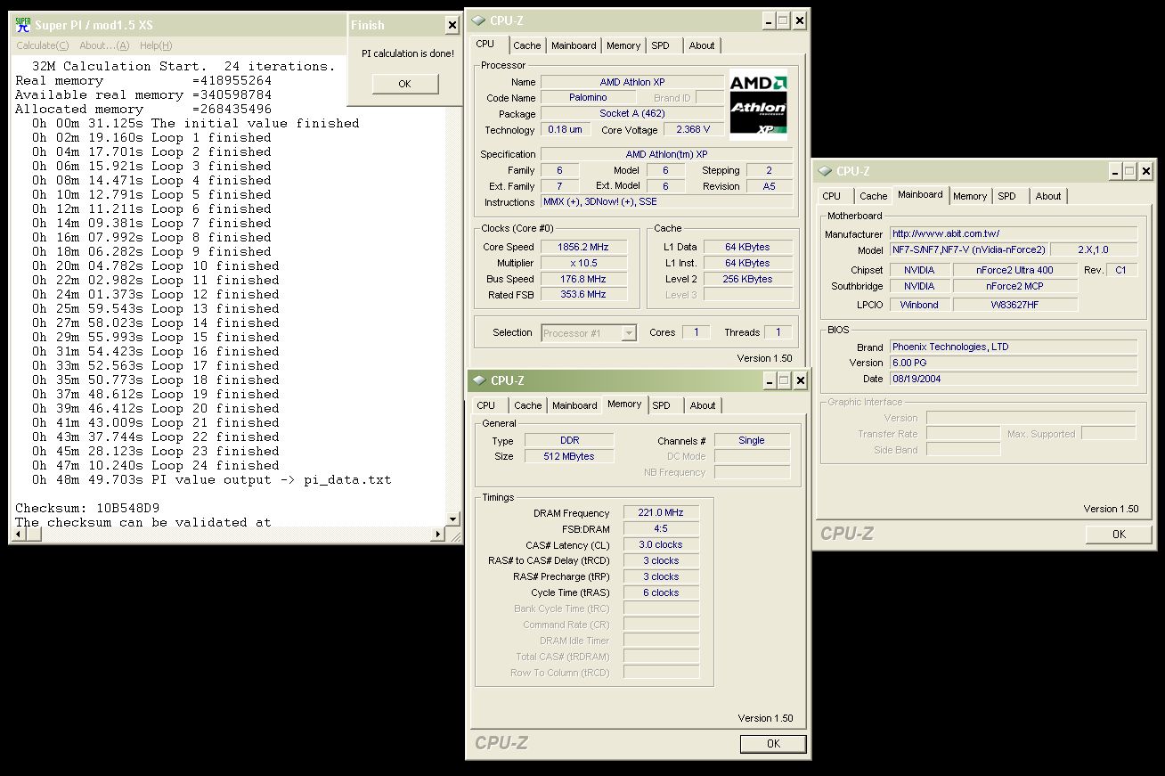Screen dimensions: 1165x776
Task: Open the Calculate menu in Super PI
Action: click(42, 45)
